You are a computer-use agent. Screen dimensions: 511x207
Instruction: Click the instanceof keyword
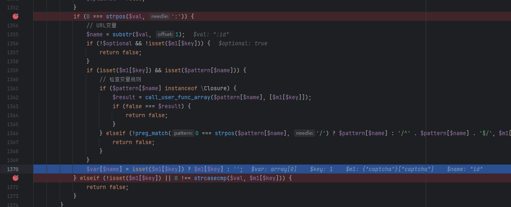[181, 88]
